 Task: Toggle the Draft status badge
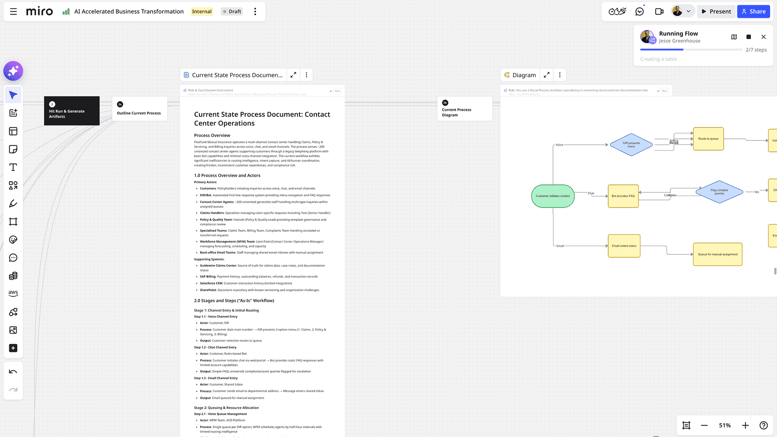tap(232, 11)
